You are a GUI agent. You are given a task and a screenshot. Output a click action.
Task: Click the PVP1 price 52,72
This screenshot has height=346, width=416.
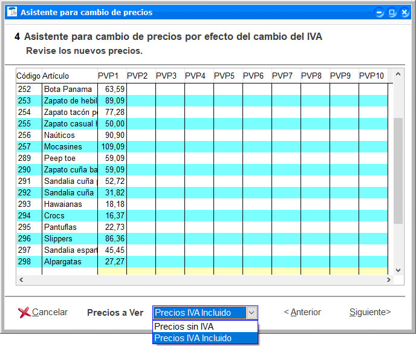(x=112, y=181)
